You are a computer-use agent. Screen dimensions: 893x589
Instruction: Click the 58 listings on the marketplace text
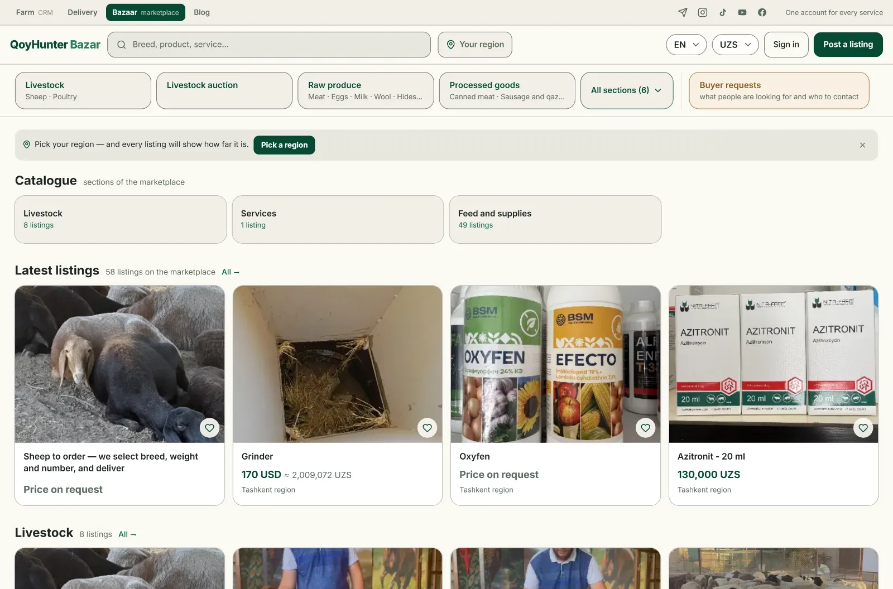pyautogui.click(x=160, y=272)
